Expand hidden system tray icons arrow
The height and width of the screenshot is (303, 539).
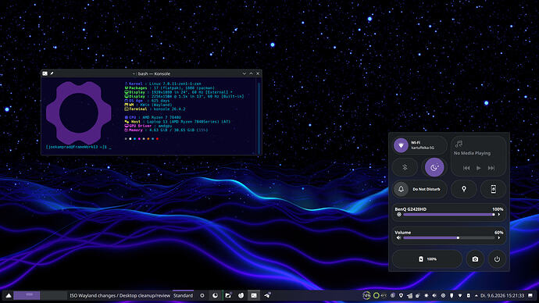pos(476,295)
